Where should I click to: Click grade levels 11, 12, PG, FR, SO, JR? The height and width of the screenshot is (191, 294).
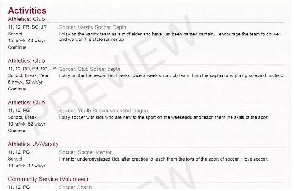tap(32, 69)
